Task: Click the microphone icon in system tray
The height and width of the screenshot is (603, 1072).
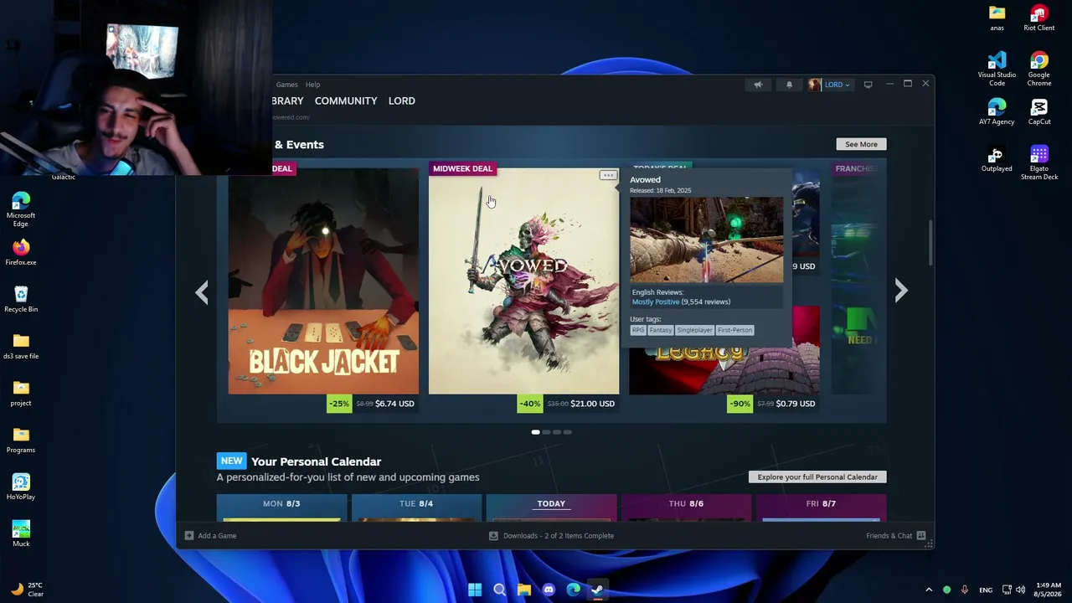Action: click(965, 590)
